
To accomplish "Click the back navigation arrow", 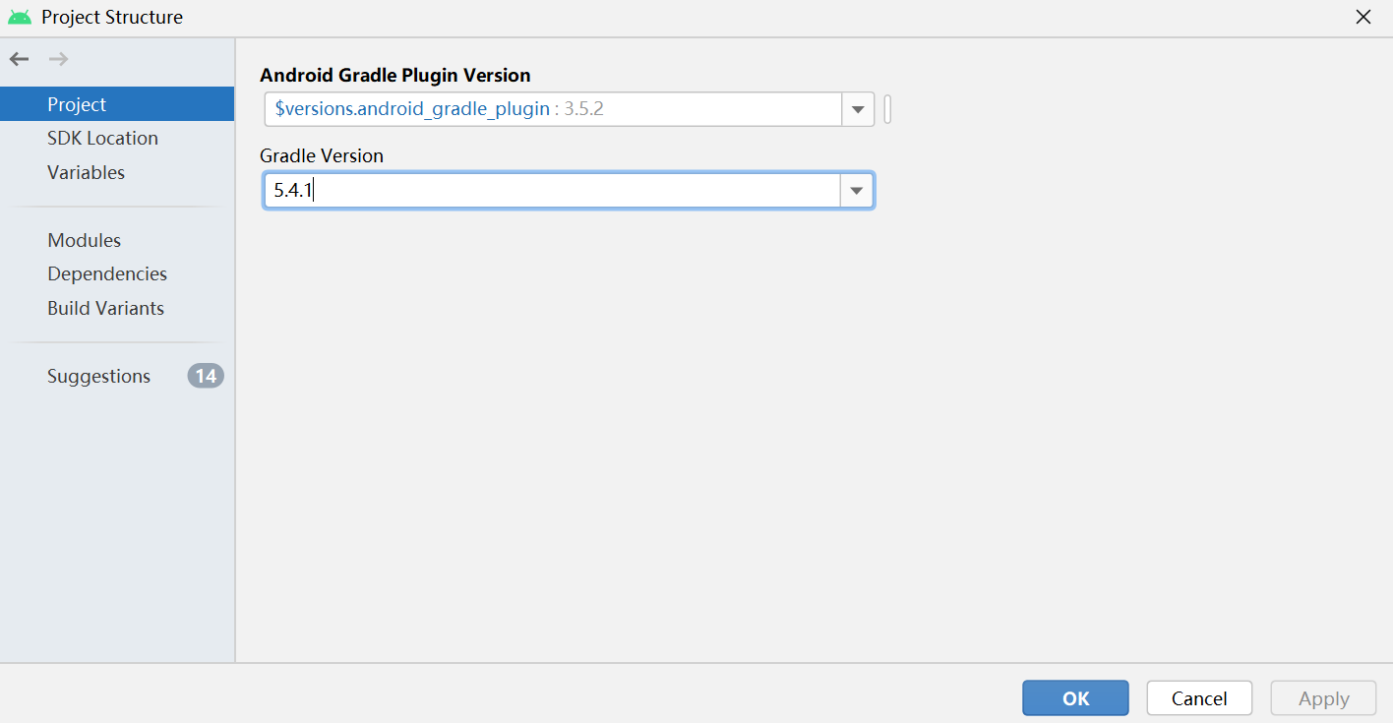I will point(19,58).
